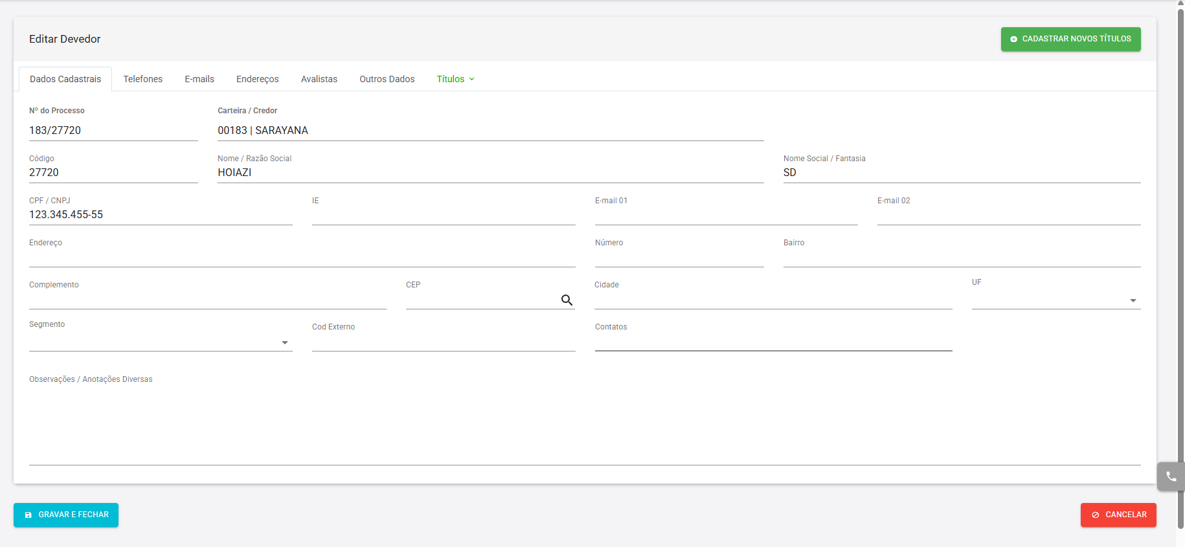
Task: Focus the Nº do Processo field
Action: pyautogui.click(x=113, y=130)
